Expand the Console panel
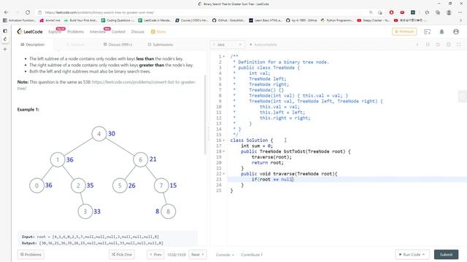Screen dimensions: 467x262 coord(225,255)
